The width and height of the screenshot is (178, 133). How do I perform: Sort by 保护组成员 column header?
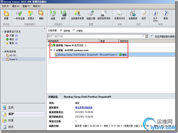tap(73, 41)
